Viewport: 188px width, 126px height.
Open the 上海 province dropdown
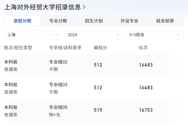pos(33,35)
